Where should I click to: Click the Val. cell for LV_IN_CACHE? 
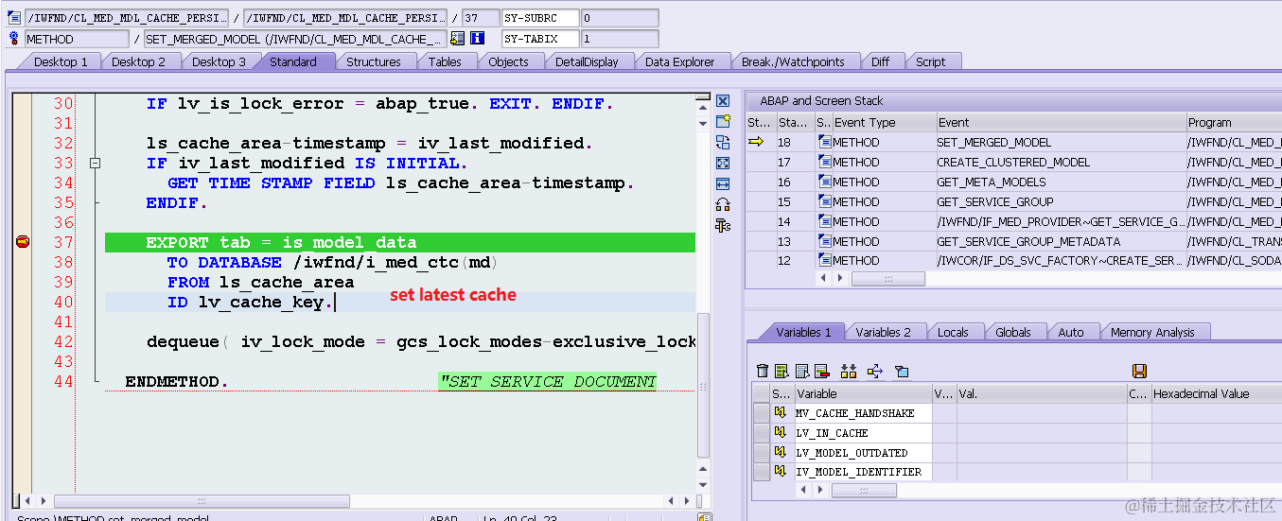1041,432
